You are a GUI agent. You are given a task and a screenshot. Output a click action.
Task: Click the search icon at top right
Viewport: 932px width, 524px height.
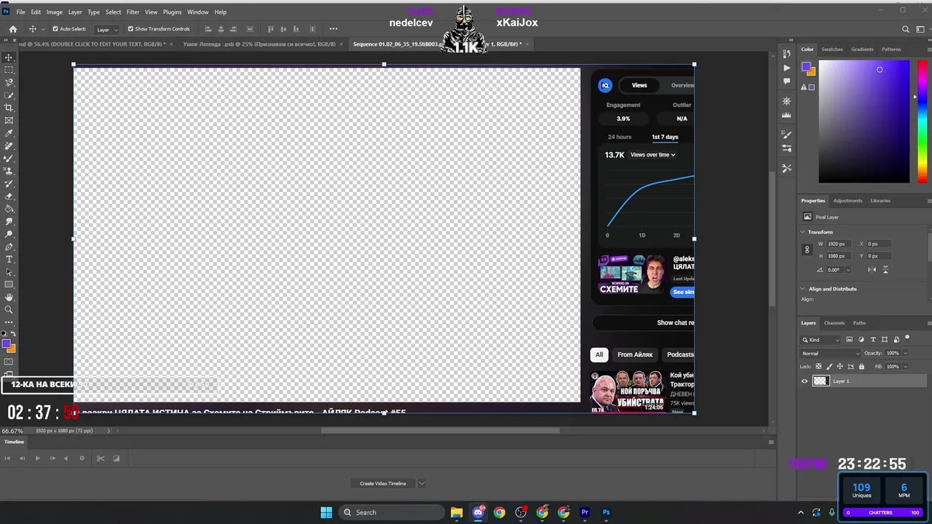pyautogui.click(x=905, y=29)
